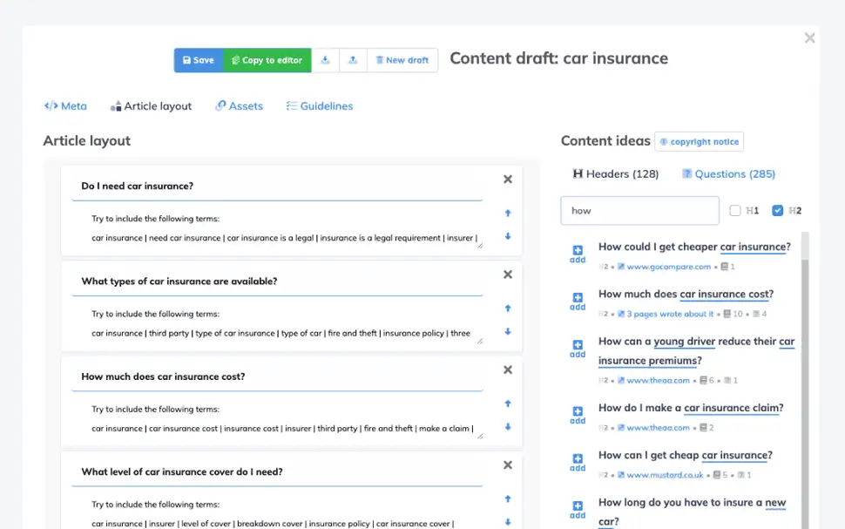Image resolution: width=845 pixels, height=529 pixels.
Task: Select the download draft icon
Action: click(x=325, y=59)
